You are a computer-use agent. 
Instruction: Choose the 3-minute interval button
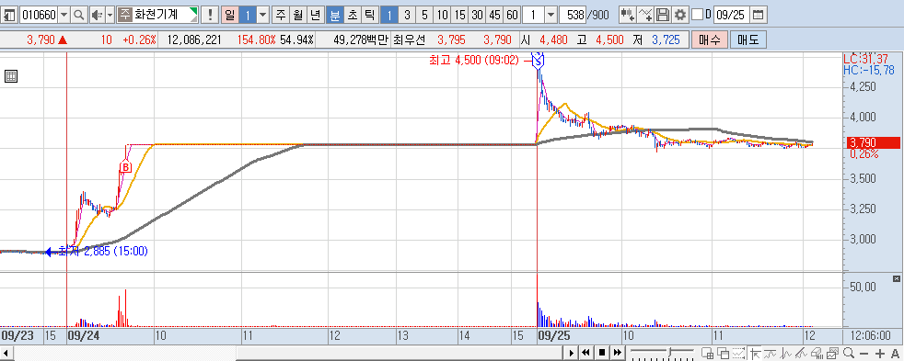coord(407,15)
